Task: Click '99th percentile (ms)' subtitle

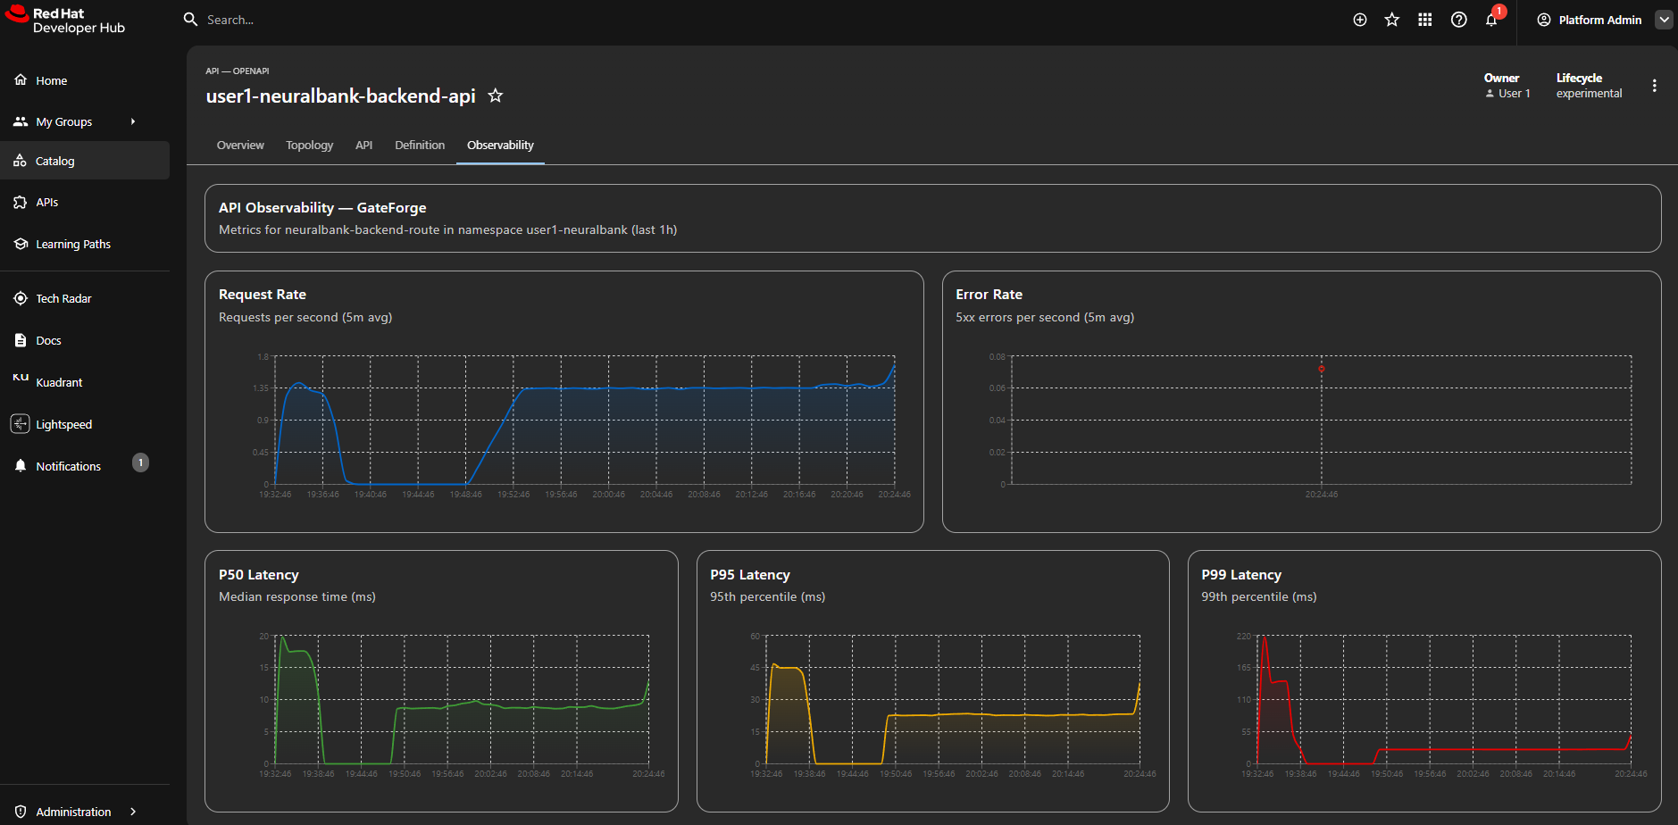Action: [1258, 596]
